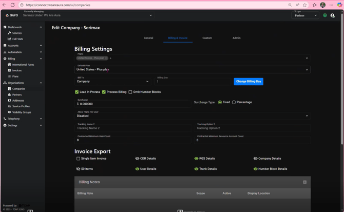Click the Surcharge amount field
344x212 pixels.
[132, 104]
